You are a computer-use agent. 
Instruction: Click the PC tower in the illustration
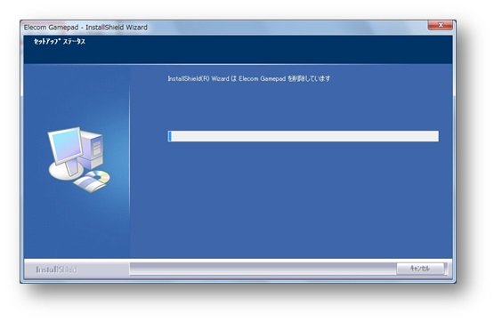[92, 149]
